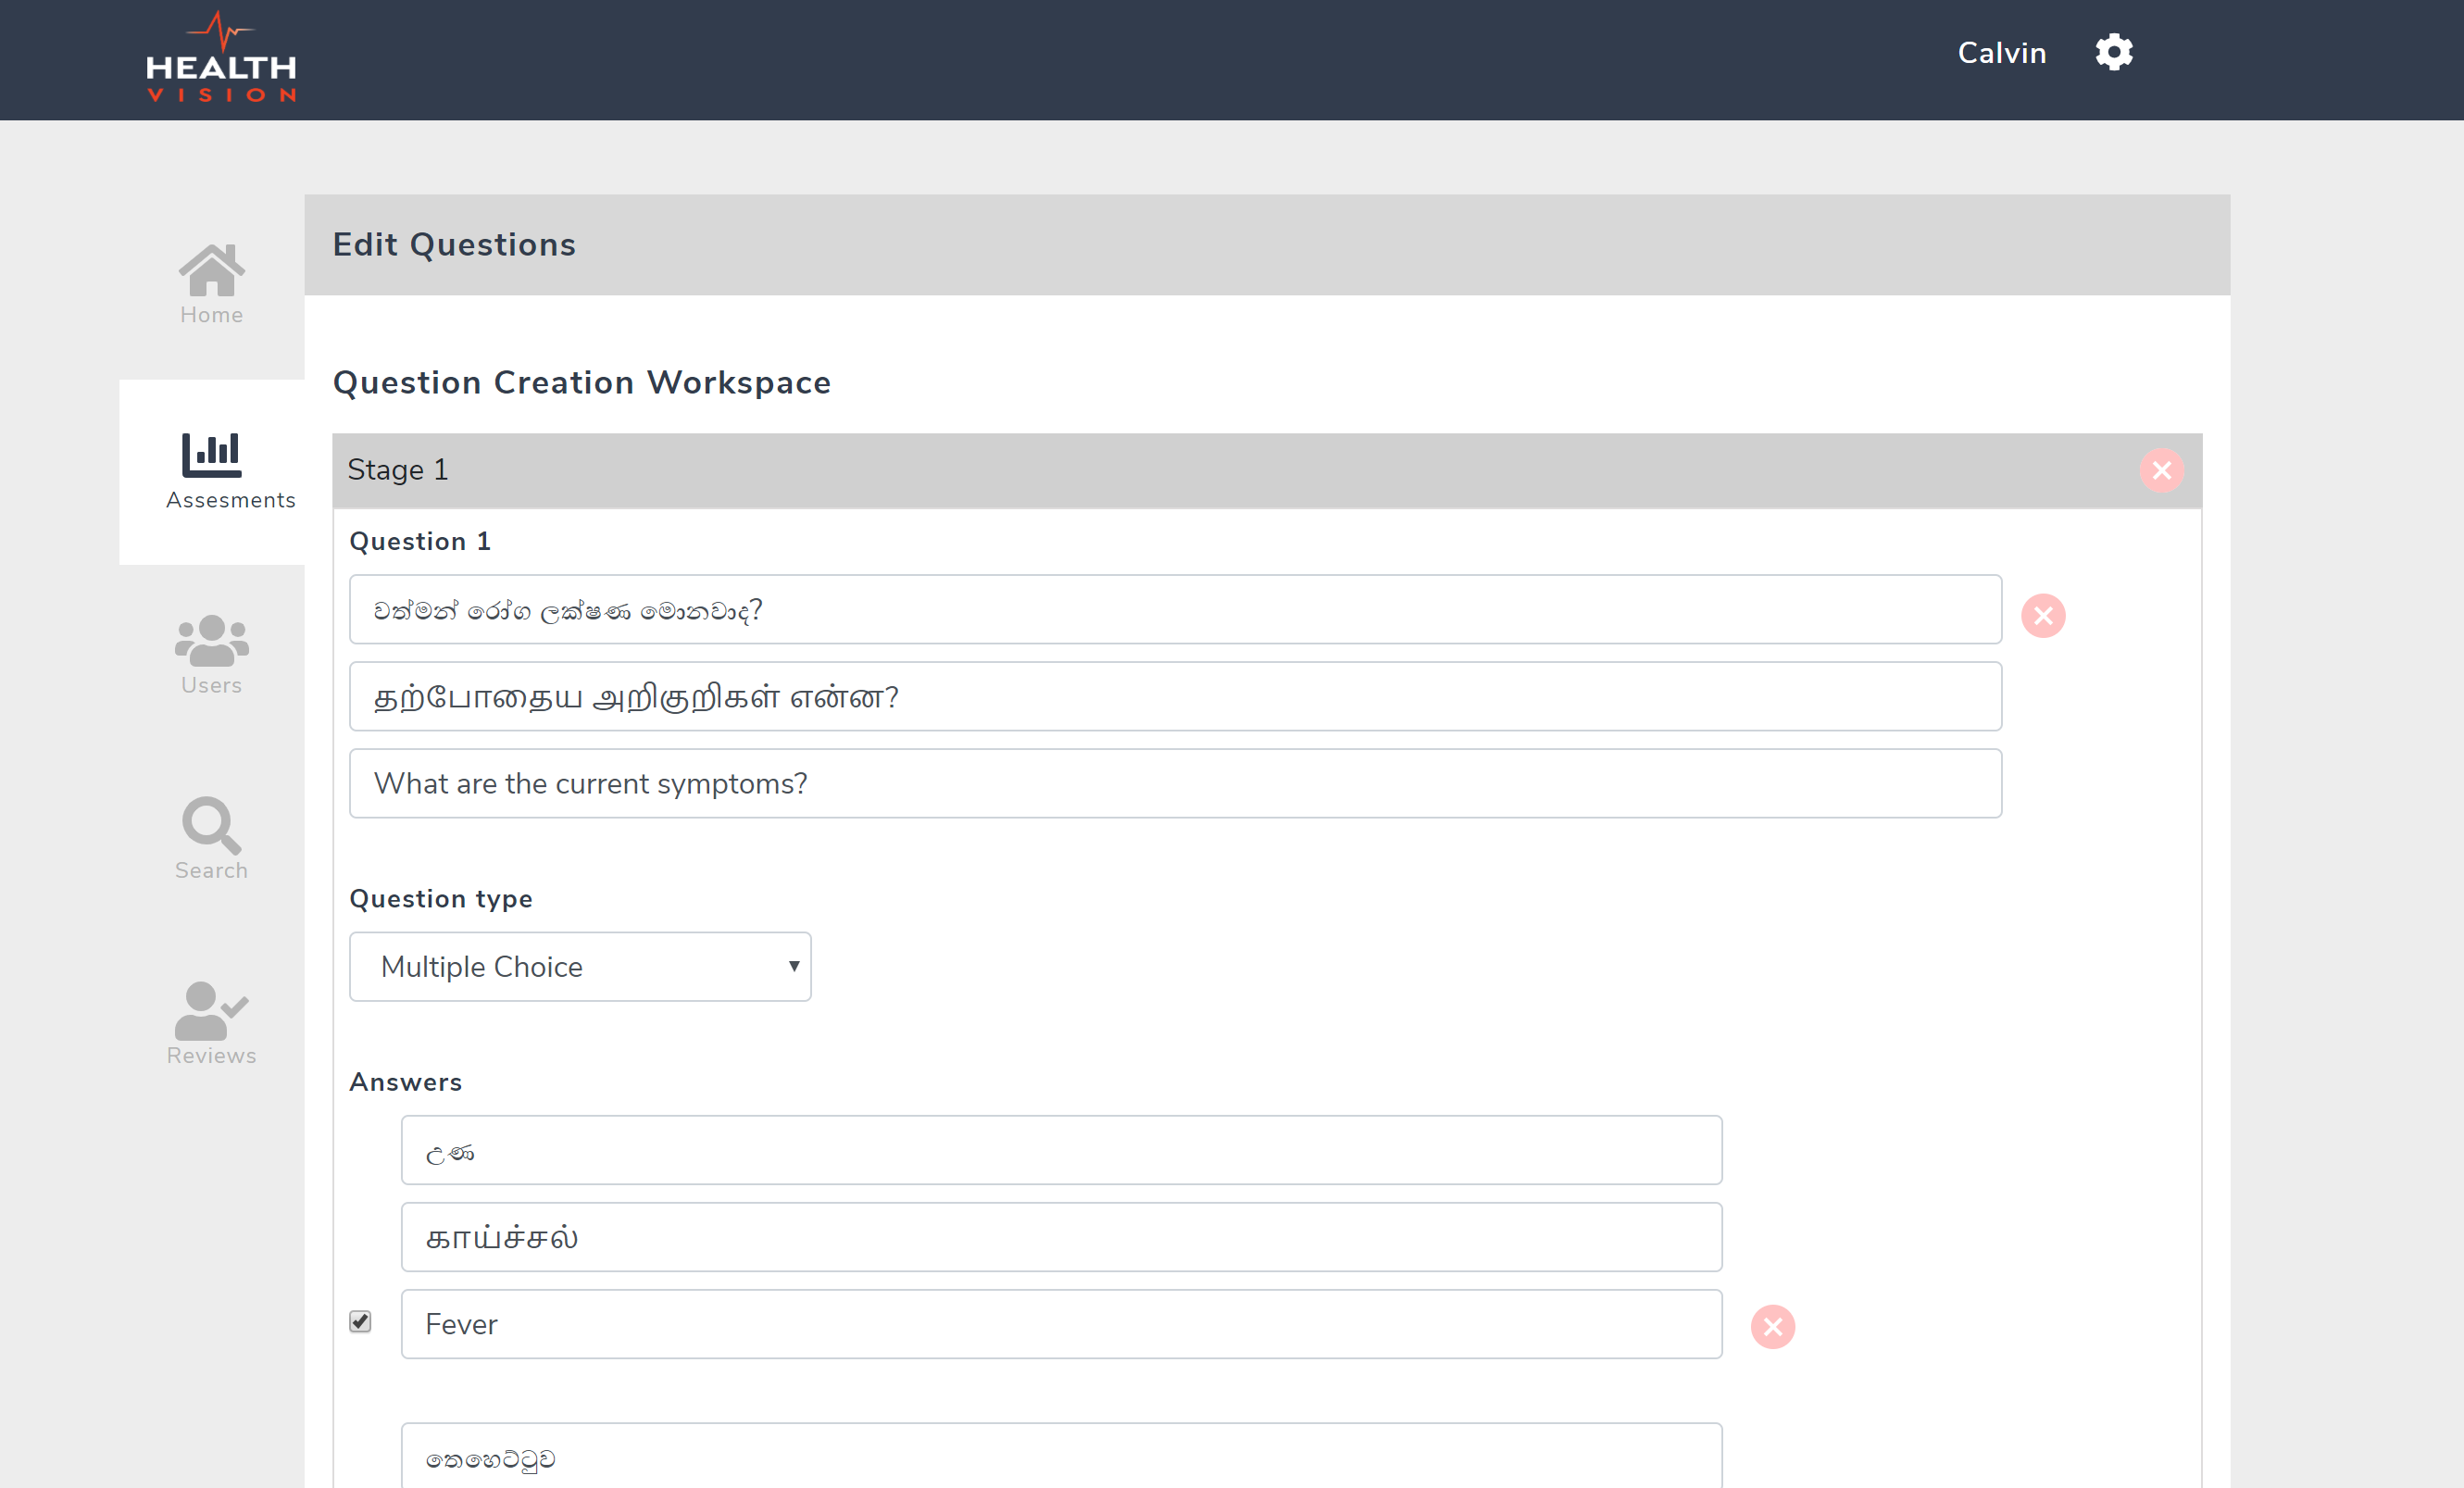Viewport: 2464px width, 1488px height.
Task: Expand the Multiple Choice question type dropdown
Action: 580,967
